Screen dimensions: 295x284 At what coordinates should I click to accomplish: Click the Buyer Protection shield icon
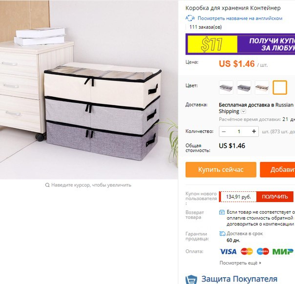pos(191,280)
